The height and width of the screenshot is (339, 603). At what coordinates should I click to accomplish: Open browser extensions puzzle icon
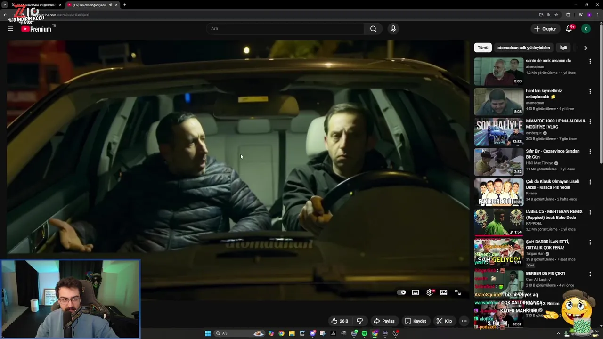(x=568, y=15)
